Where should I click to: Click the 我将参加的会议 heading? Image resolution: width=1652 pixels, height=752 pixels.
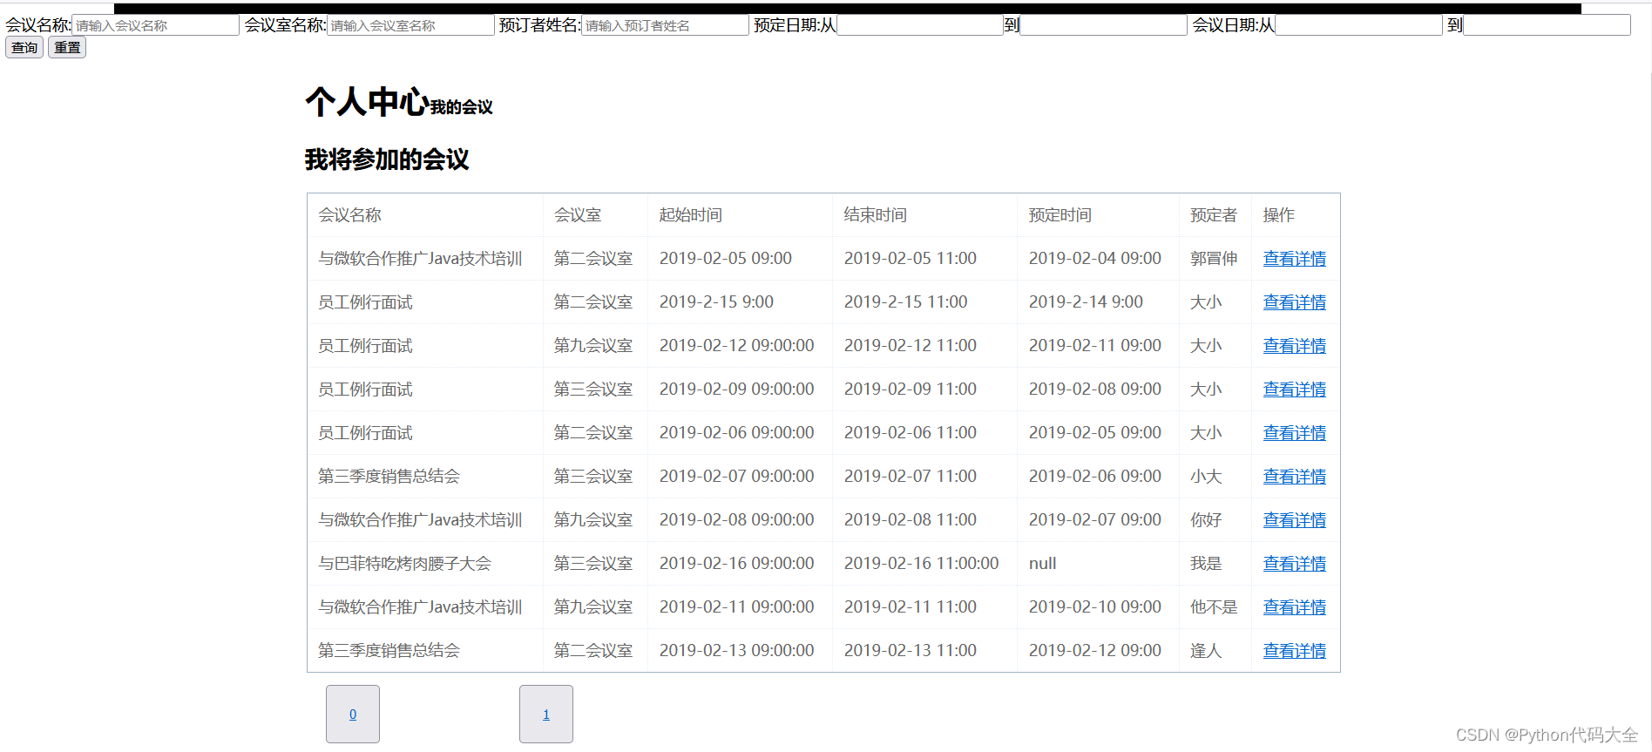point(387,159)
